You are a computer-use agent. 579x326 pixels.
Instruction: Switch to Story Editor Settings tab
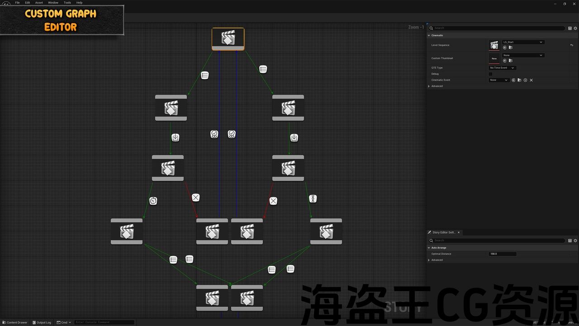[443, 232]
